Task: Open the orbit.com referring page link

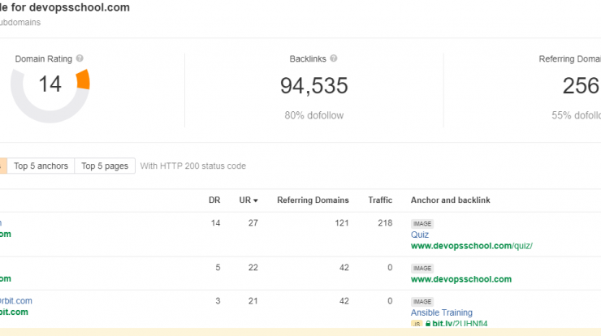Action: pyautogui.click(x=15, y=301)
